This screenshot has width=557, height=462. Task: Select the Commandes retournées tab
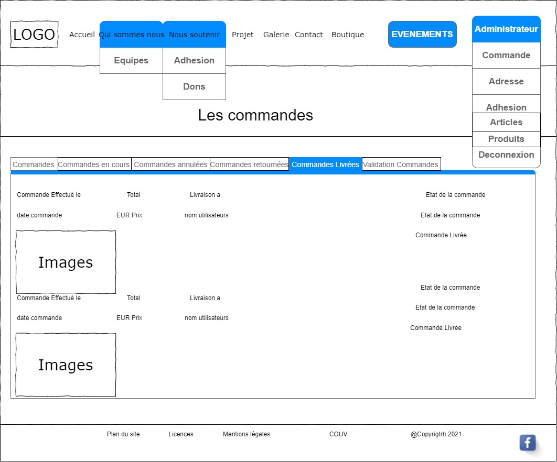(x=249, y=164)
